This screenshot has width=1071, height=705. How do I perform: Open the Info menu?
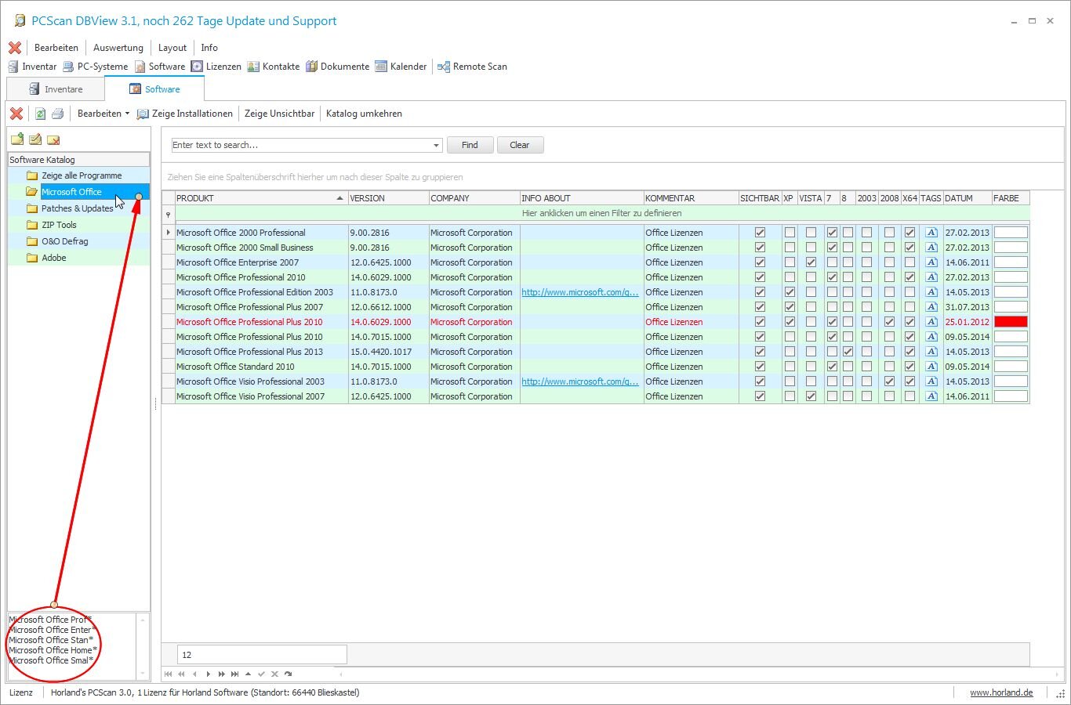(209, 48)
